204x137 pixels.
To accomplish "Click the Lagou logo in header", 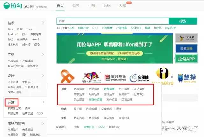I will click(x=11, y=6).
